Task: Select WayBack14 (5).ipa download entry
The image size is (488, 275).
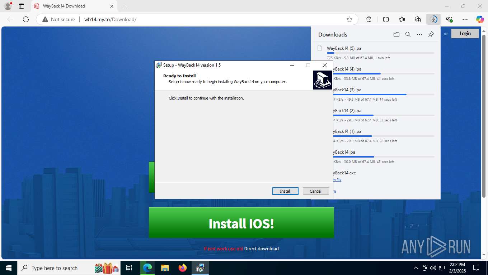Action: (376, 53)
